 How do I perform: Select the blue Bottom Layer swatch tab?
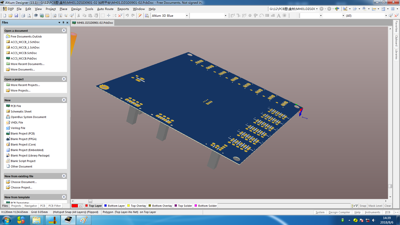tap(114, 206)
